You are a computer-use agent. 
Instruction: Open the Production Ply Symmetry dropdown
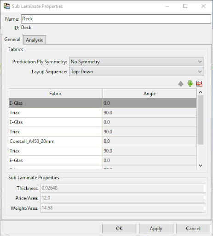click(136, 62)
